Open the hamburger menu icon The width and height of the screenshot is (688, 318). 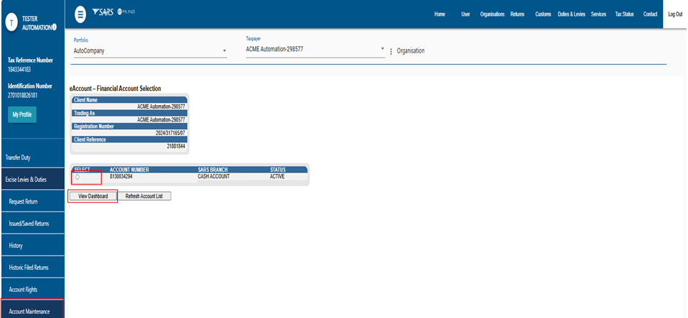pyautogui.click(x=80, y=13)
